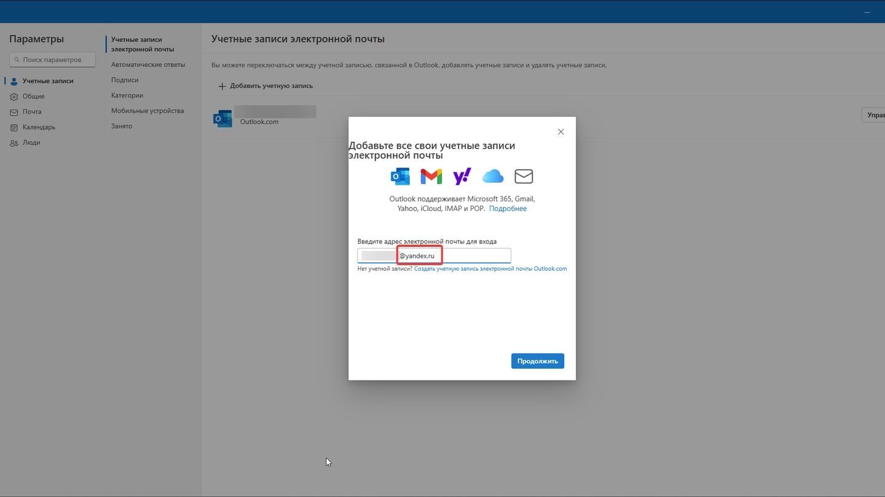Select Автоматические ответы subsection
Screen dimensions: 885x497
tap(148, 64)
